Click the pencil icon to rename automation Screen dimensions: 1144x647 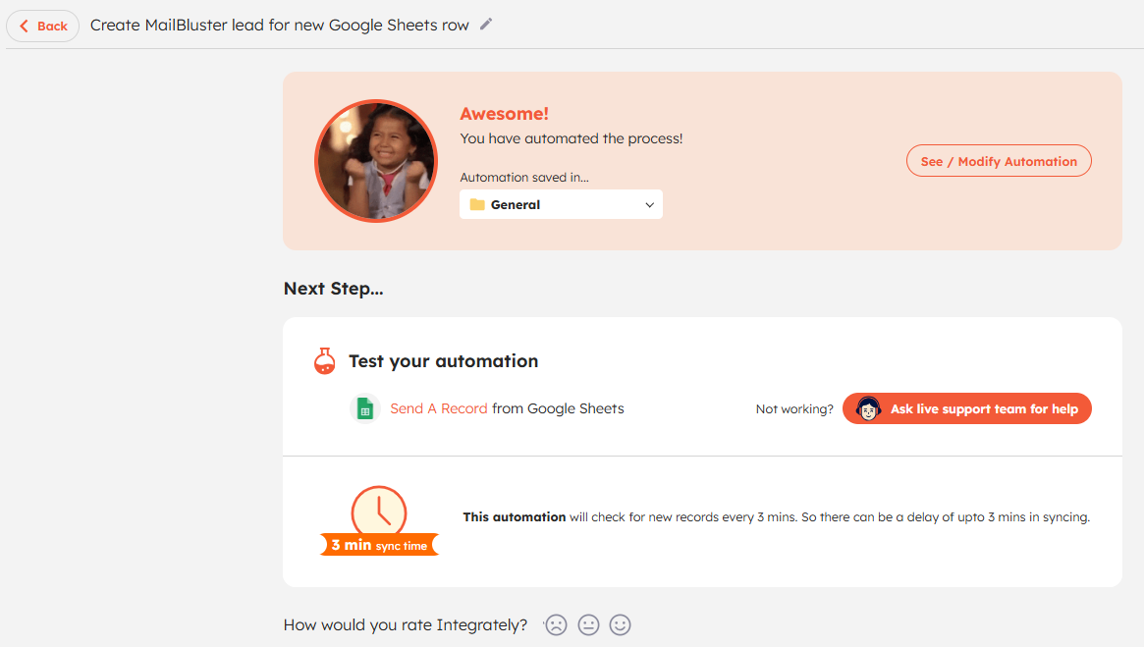[x=486, y=25]
